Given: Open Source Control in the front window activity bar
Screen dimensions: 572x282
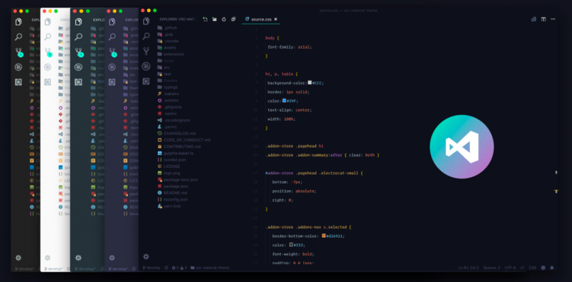Looking at the screenshot, I should (146, 51).
